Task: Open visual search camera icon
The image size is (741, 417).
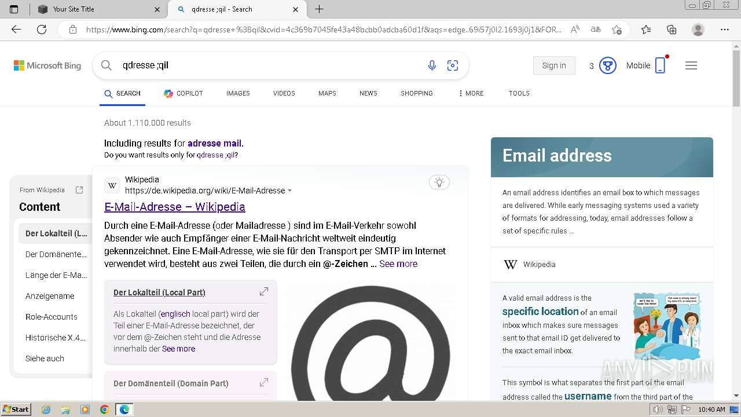Action: (x=453, y=65)
